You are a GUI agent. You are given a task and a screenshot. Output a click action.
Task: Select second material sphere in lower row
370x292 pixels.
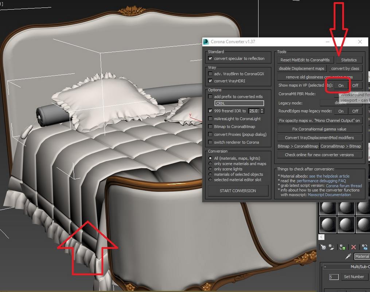(x=346, y=224)
